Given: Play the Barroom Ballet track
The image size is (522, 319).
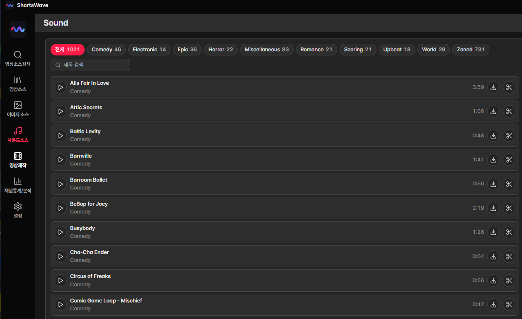Looking at the screenshot, I should coord(61,184).
